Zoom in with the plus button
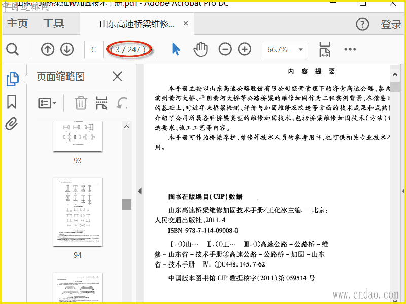 click(x=245, y=49)
